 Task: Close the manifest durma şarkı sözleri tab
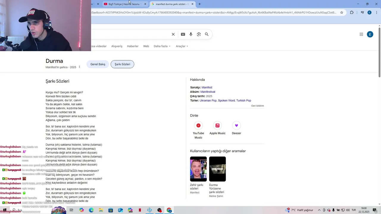tap(192, 4)
